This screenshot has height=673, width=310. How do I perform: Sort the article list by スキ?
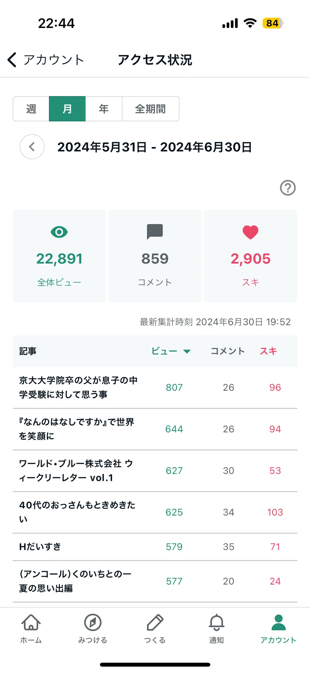[x=268, y=351]
